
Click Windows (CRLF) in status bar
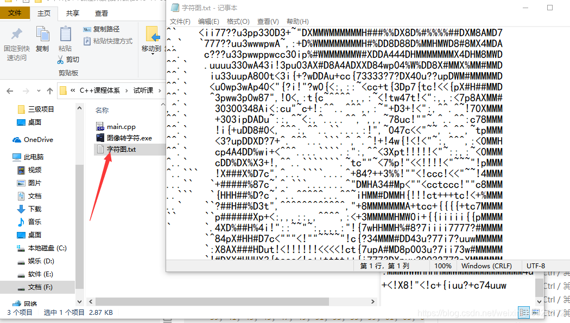pyautogui.click(x=486, y=266)
